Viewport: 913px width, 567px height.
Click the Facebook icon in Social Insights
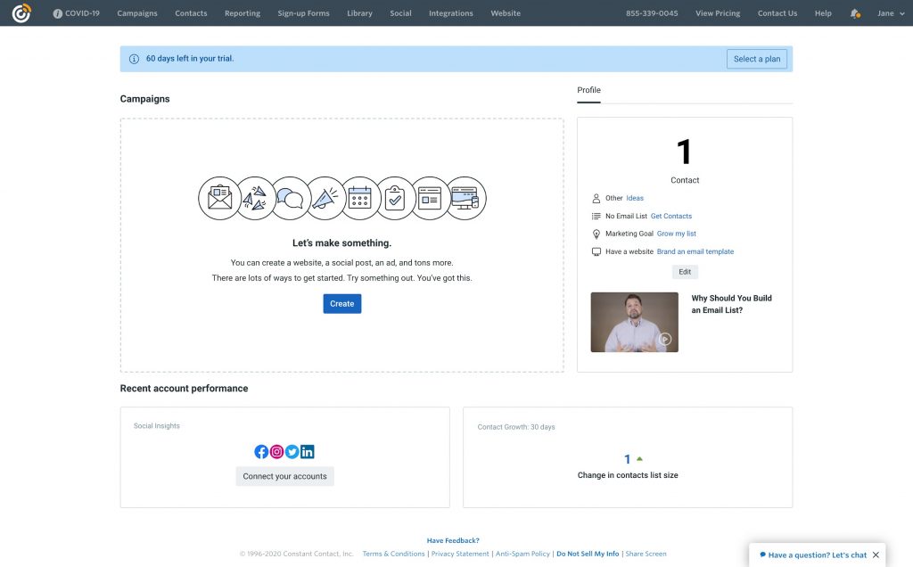(x=261, y=452)
